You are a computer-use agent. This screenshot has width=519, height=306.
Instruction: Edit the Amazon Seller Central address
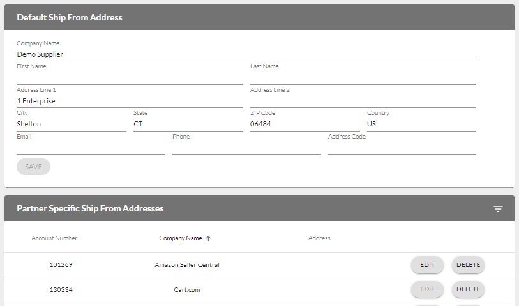427,265
